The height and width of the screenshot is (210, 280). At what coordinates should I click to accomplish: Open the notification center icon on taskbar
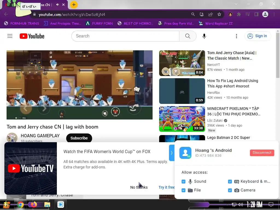click(x=271, y=205)
